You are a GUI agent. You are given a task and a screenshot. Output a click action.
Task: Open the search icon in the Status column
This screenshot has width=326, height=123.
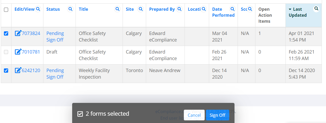[70, 9]
